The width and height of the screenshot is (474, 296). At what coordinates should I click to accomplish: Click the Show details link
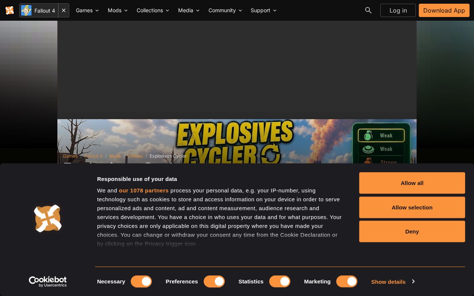pos(388,282)
